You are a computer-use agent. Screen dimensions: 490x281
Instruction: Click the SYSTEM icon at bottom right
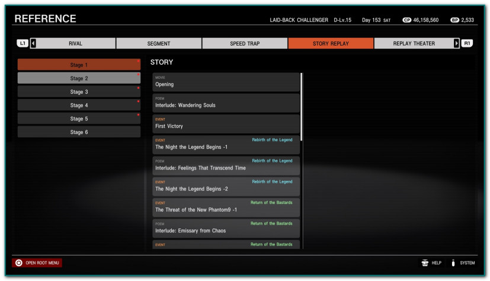453,263
